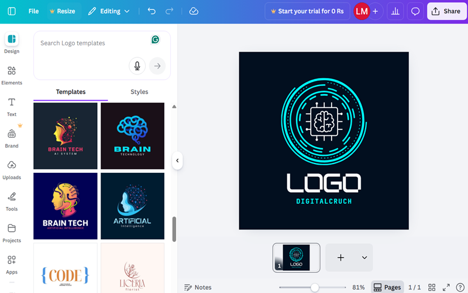Add collaborators with plus icon
Viewport: 468px width, 293px height.
376,11
